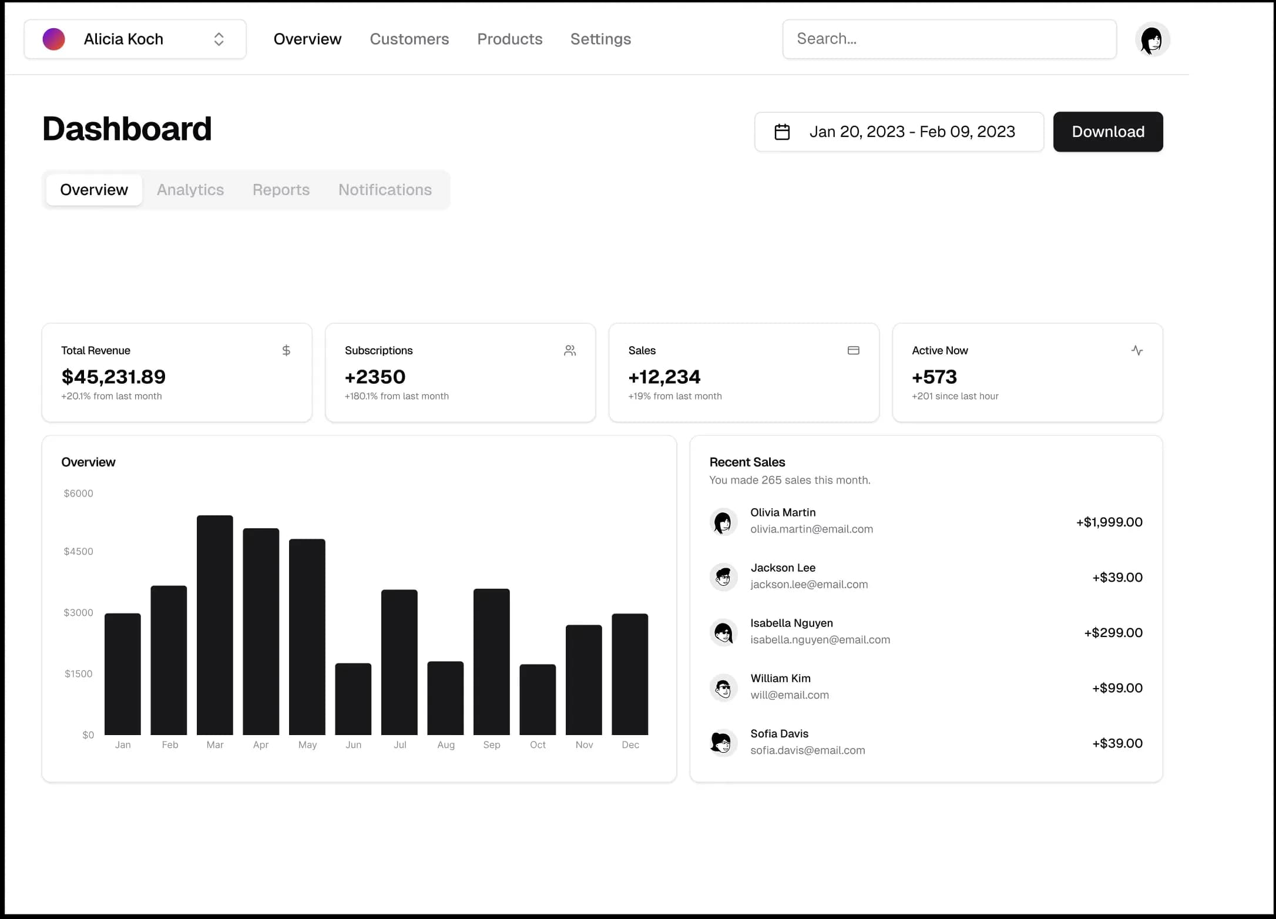Screen dimensions: 1276x919
Task: Click the June bar in Overview chart
Action: coord(353,699)
